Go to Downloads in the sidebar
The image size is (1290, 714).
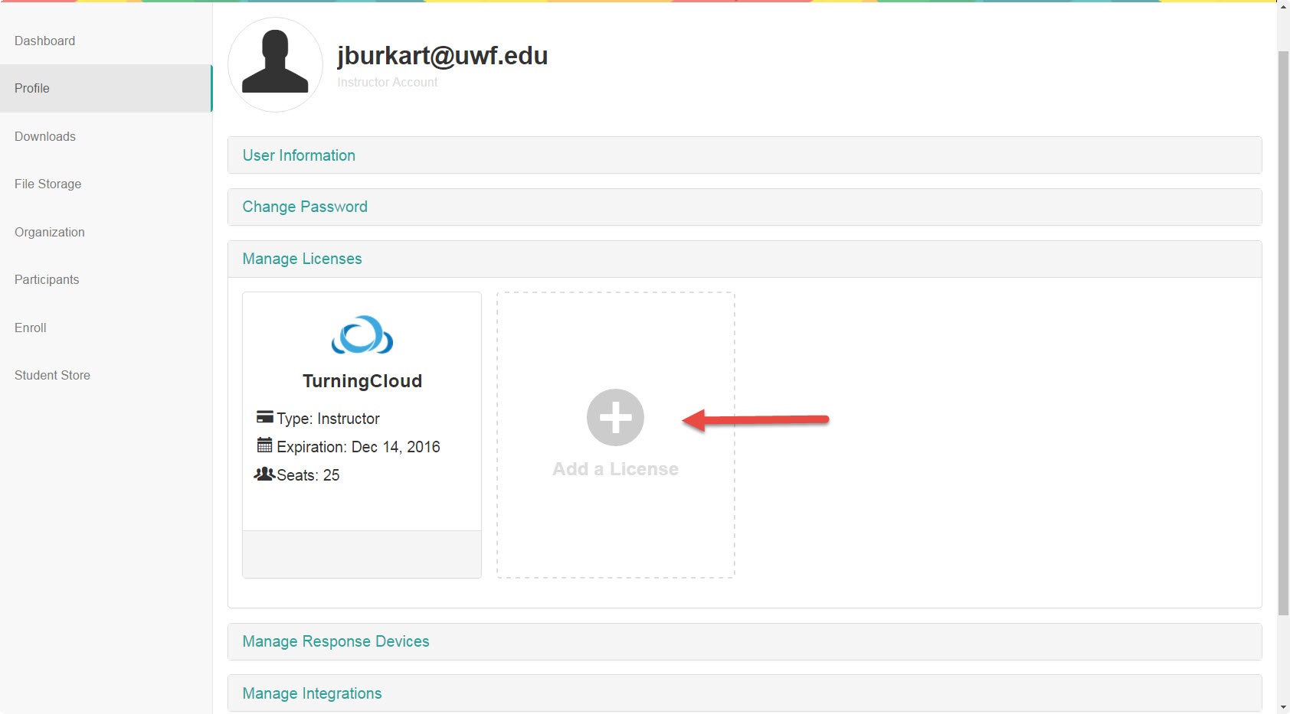coord(44,136)
